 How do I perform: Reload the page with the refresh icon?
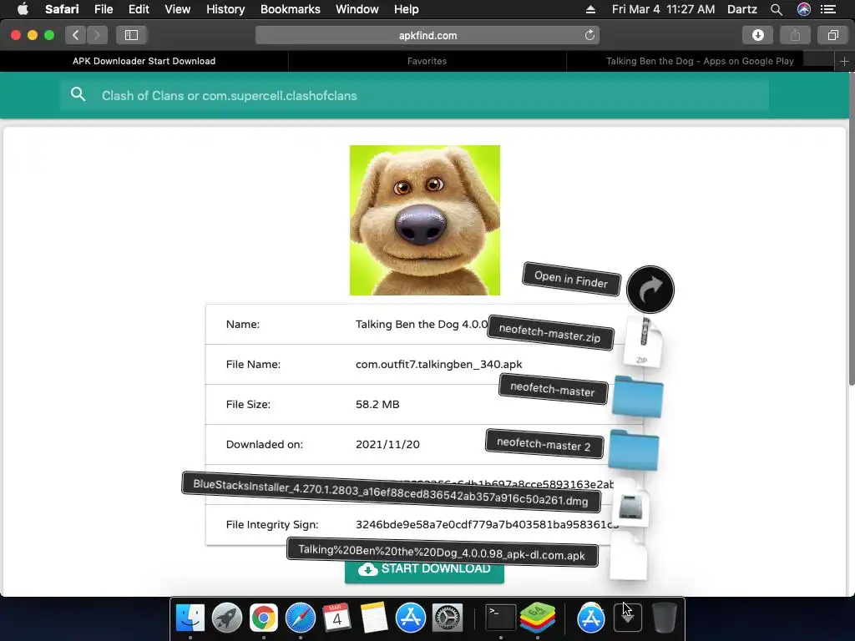click(x=589, y=35)
